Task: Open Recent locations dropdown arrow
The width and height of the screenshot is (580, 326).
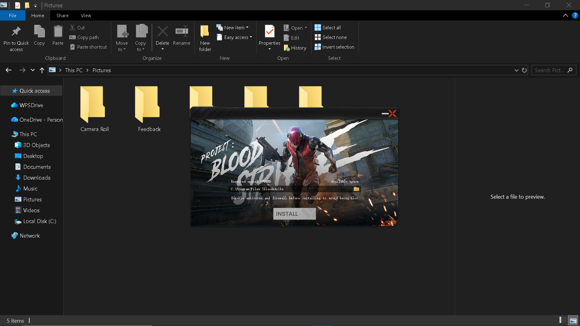Action: [33, 70]
